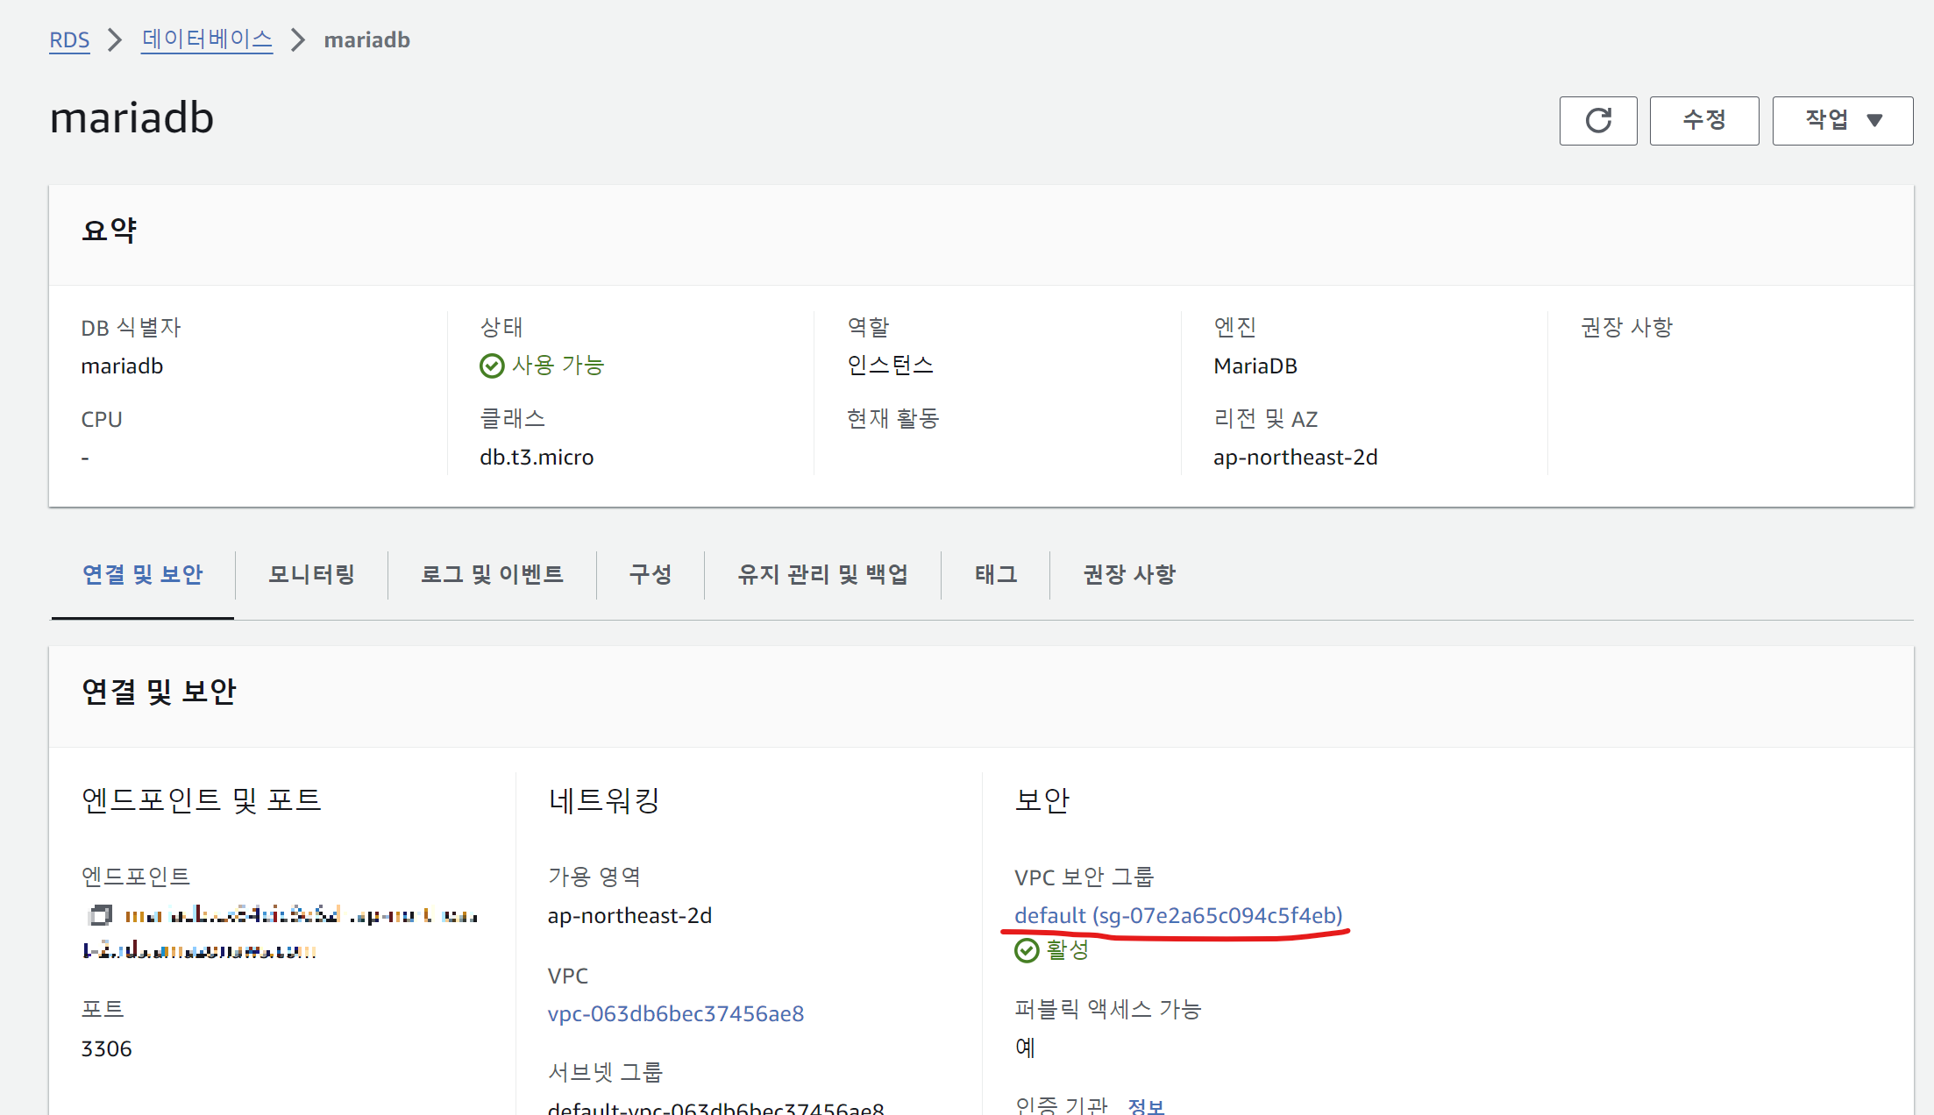Click 정보 link next to 인증 기관
The width and height of the screenshot is (1934, 1115).
pyautogui.click(x=1145, y=1105)
